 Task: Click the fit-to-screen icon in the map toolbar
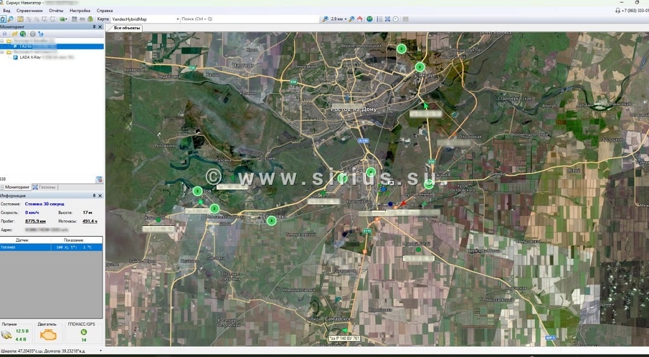[x=388, y=19]
